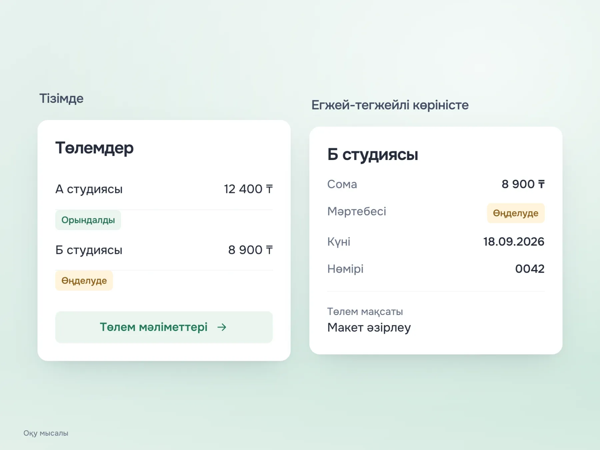Click the Оқу мысалы footer text
Image resolution: width=600 pixels, height=450 pixels.
pyautogui.click(x=46, y=433)
